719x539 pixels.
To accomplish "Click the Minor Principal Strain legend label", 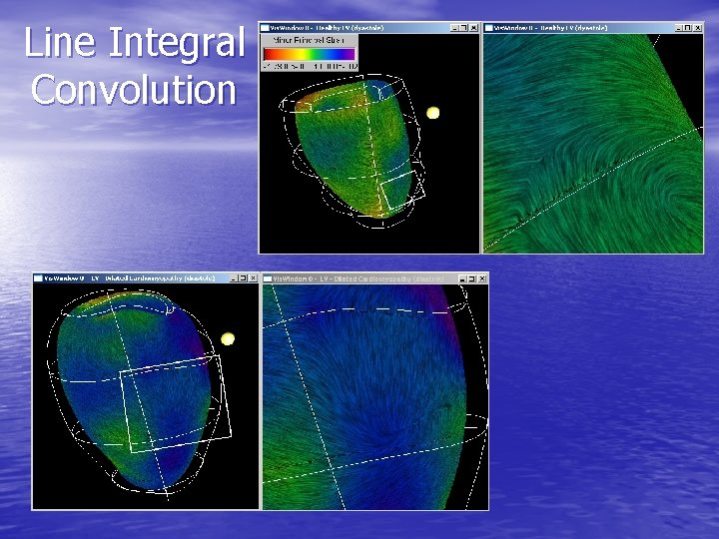I will coord(309,40).
